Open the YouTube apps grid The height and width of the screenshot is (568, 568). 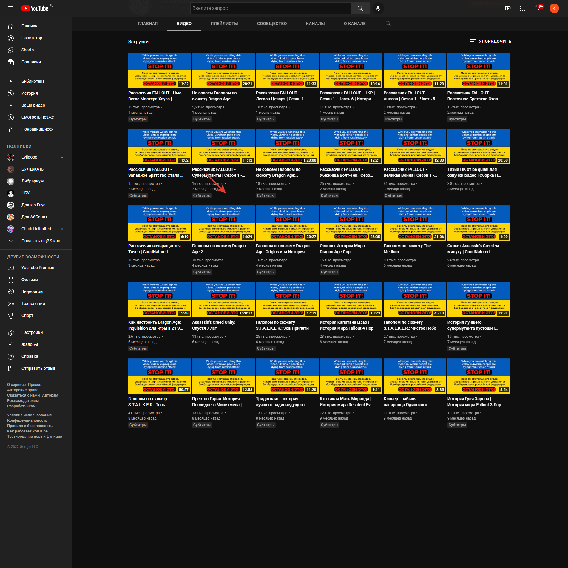pyautogui.click(x=522, y=8)
